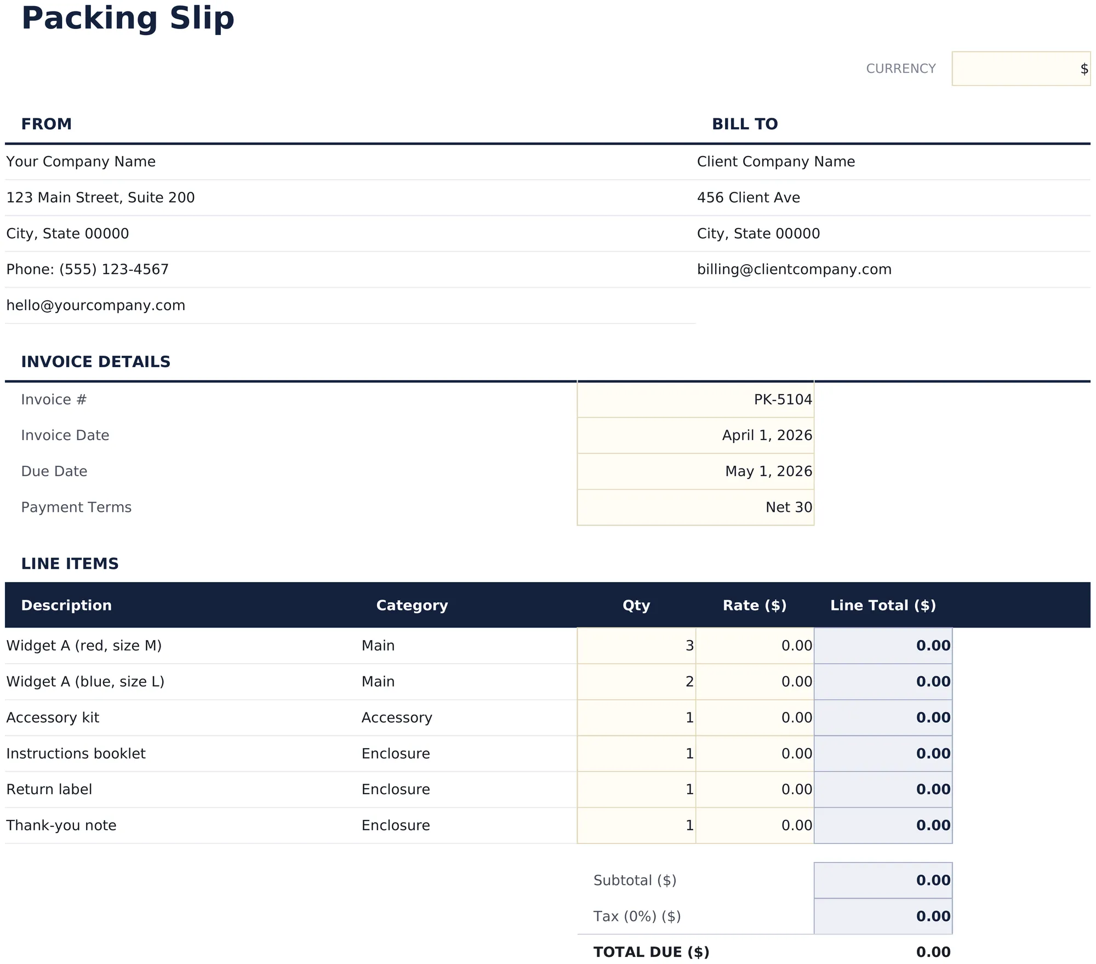Click Line Total for Instructions booklet
This screenshot has height=964, width=1096.
pos(883,753)
